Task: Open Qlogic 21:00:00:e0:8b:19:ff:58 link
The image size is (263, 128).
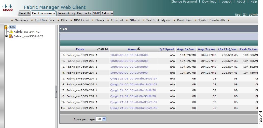Action: (133, 90)
